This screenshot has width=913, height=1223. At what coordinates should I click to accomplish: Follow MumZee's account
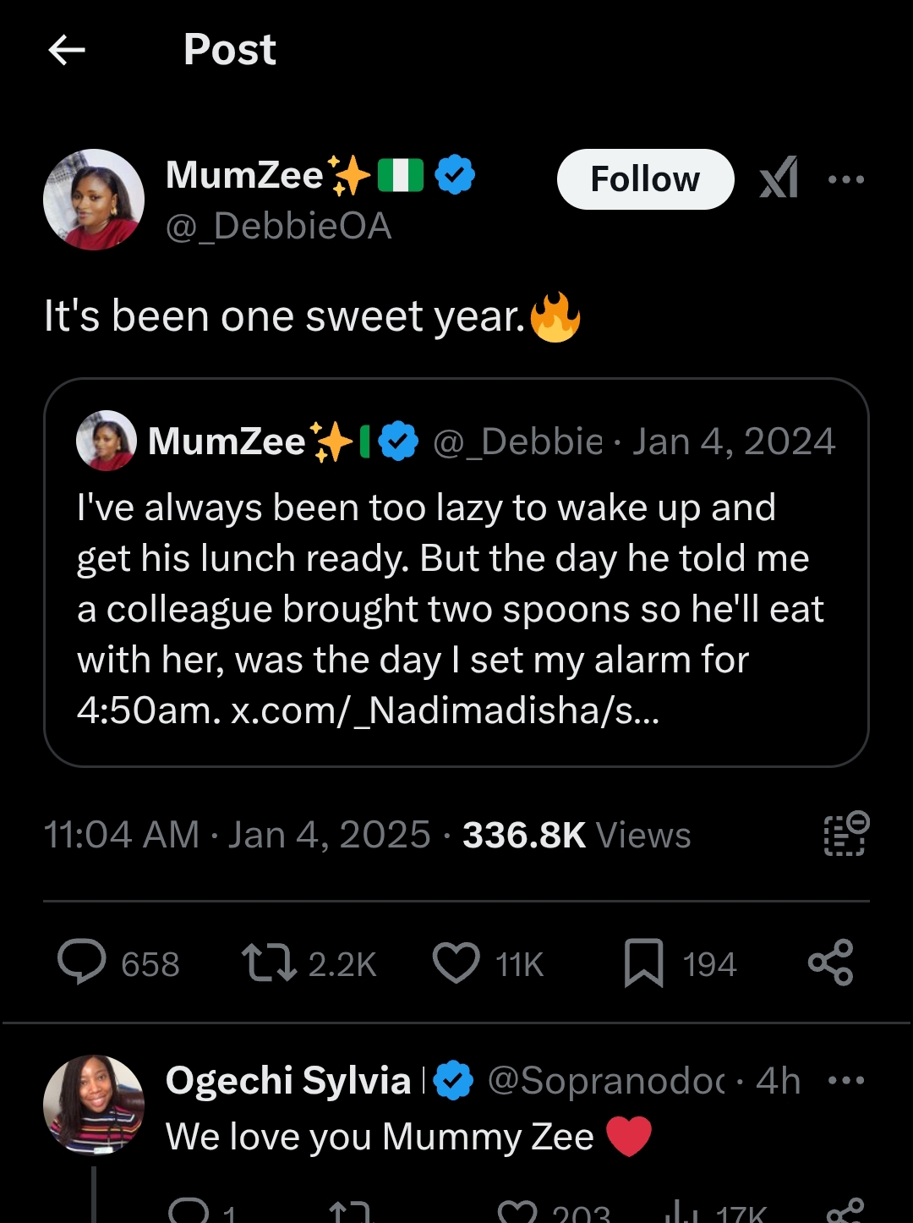click(x=645, y=179)
